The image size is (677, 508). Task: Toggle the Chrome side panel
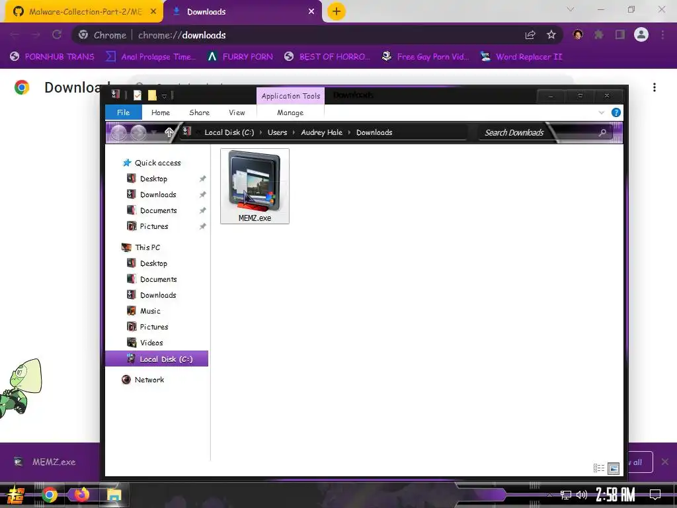pyautogui.click(x=620, y=35)
